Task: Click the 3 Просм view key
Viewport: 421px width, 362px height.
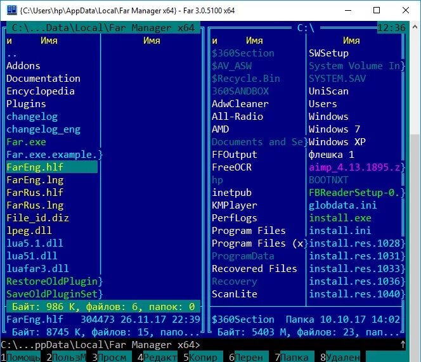Action: [x=112, y=357]
